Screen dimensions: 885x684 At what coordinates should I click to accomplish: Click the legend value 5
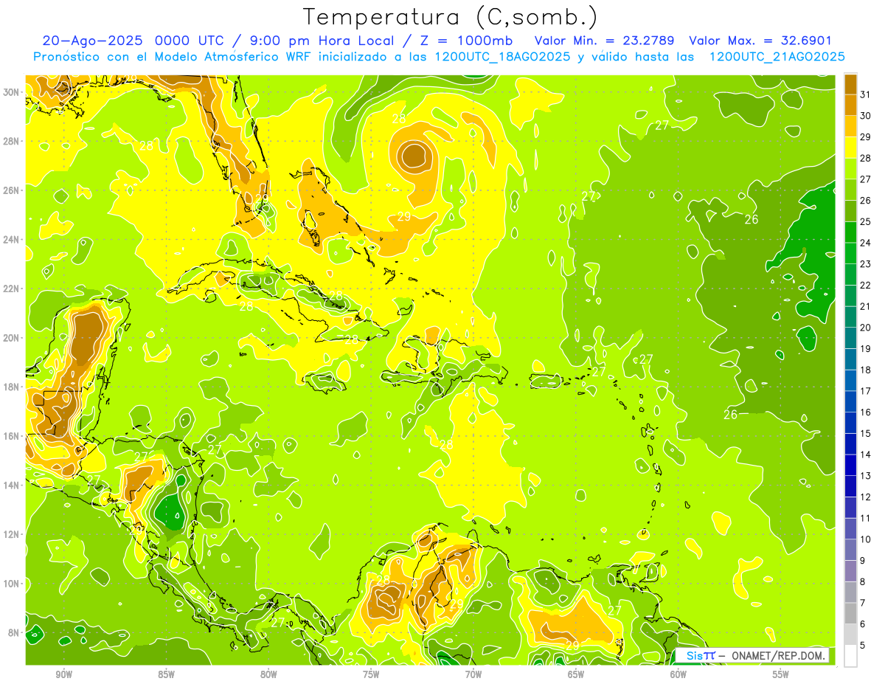pos(863,645)
